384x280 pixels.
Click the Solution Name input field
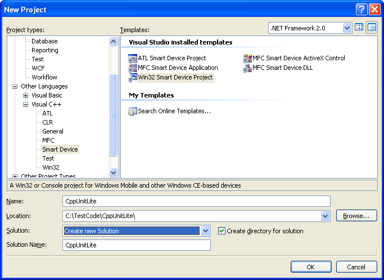(x=137, y=245)
